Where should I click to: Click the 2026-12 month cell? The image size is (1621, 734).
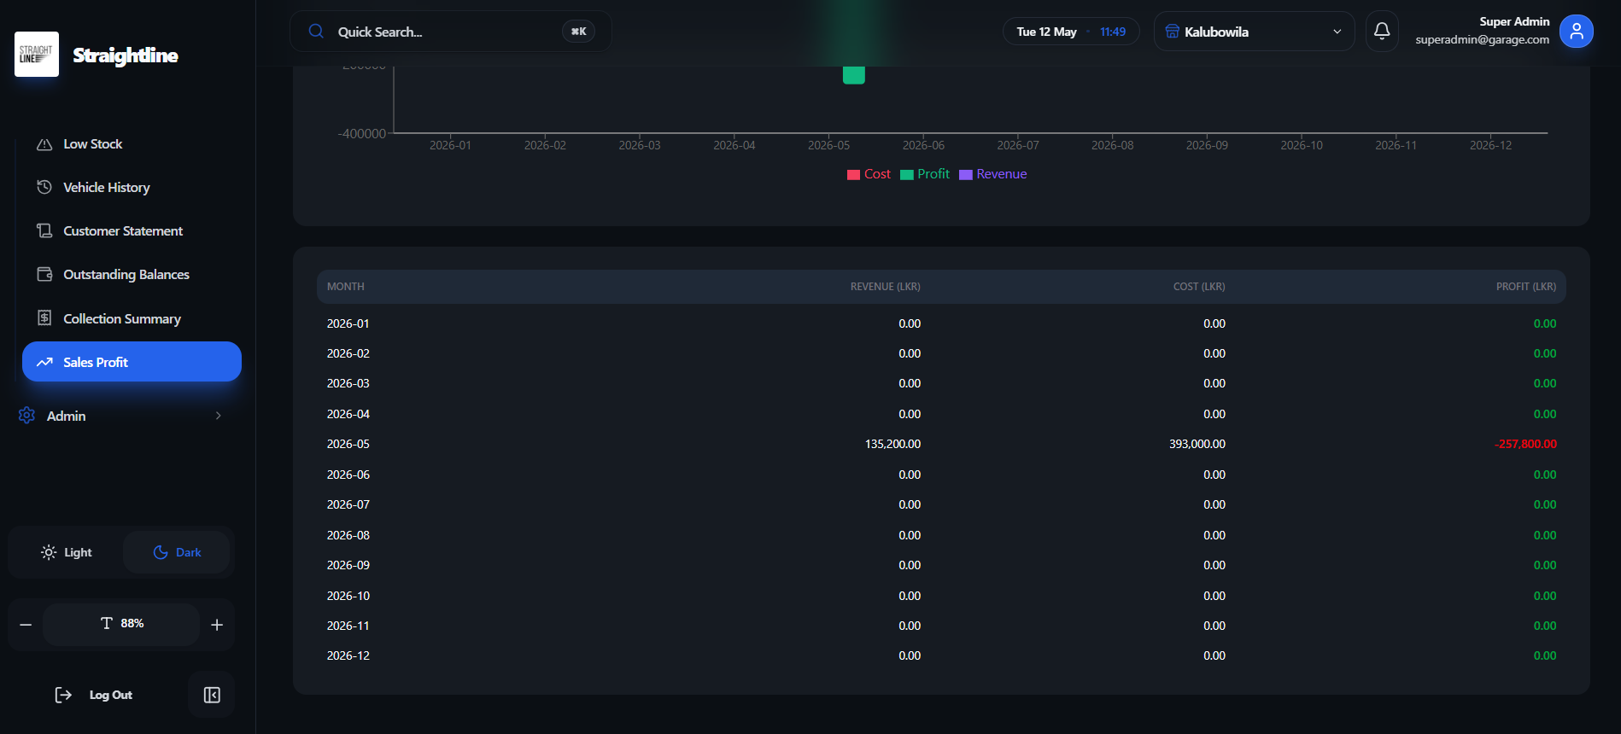pyautogui.click(x=348, y=655)
